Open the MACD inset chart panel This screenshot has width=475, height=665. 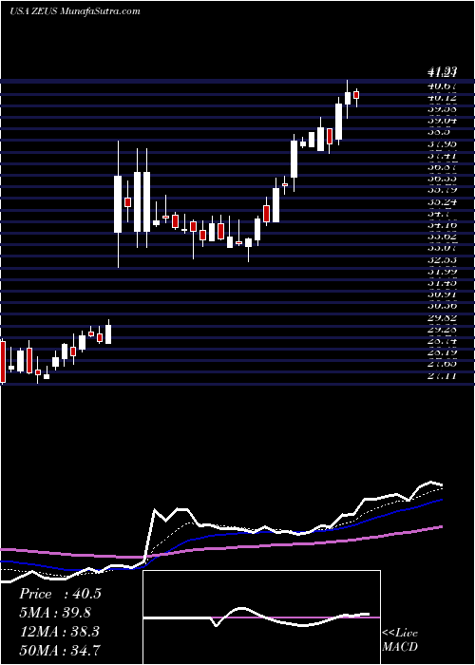261,617
